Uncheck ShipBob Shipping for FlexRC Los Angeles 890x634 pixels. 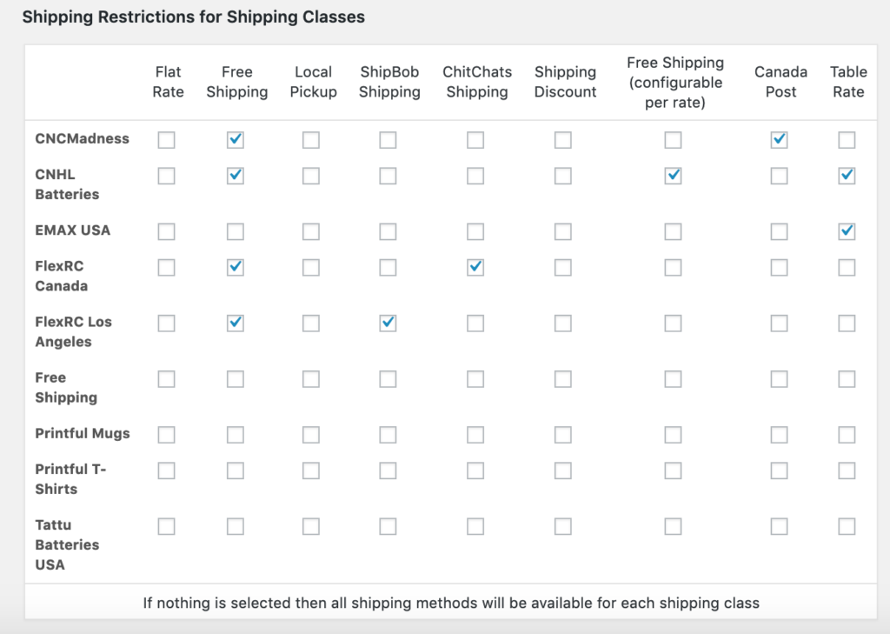[x=388, y=323]
